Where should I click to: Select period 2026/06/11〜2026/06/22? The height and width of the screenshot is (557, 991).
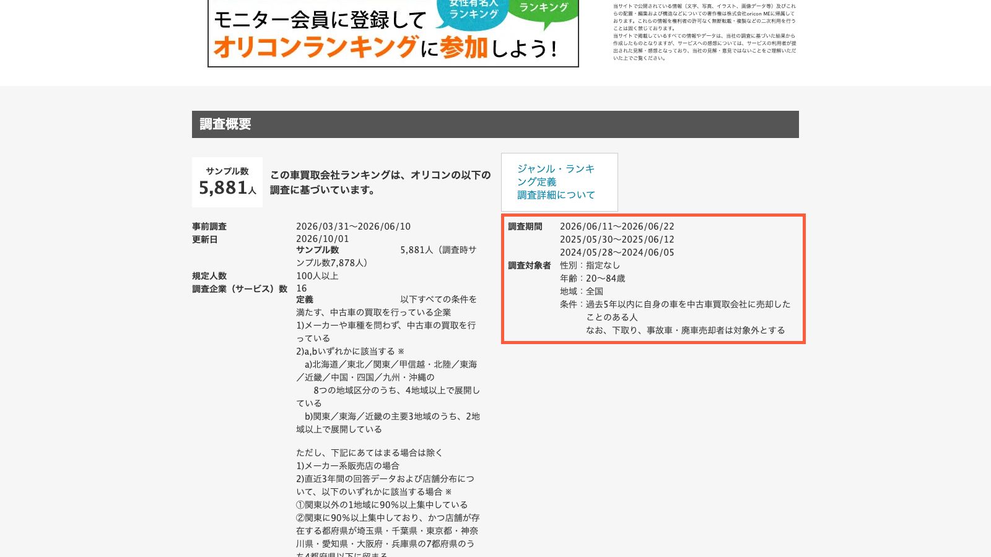(617, 227)
